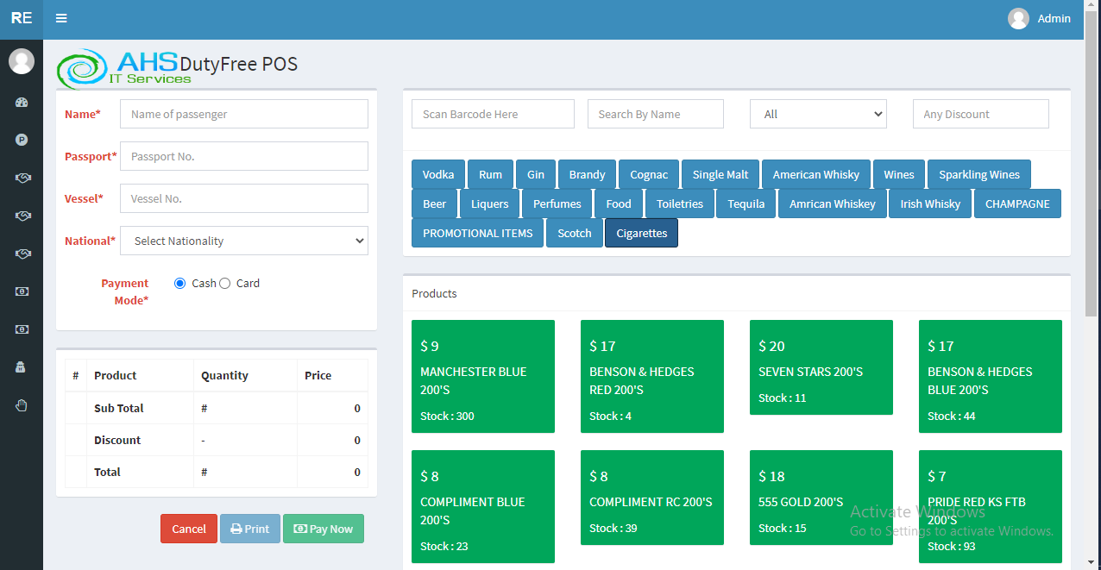
Task: Click the Quantity column header
Action: (224, 375)
